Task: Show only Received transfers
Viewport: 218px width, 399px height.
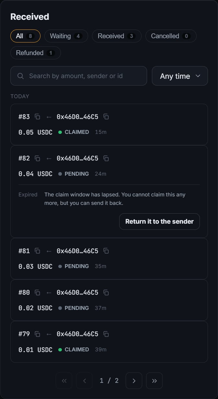Action: pos(117,36)
